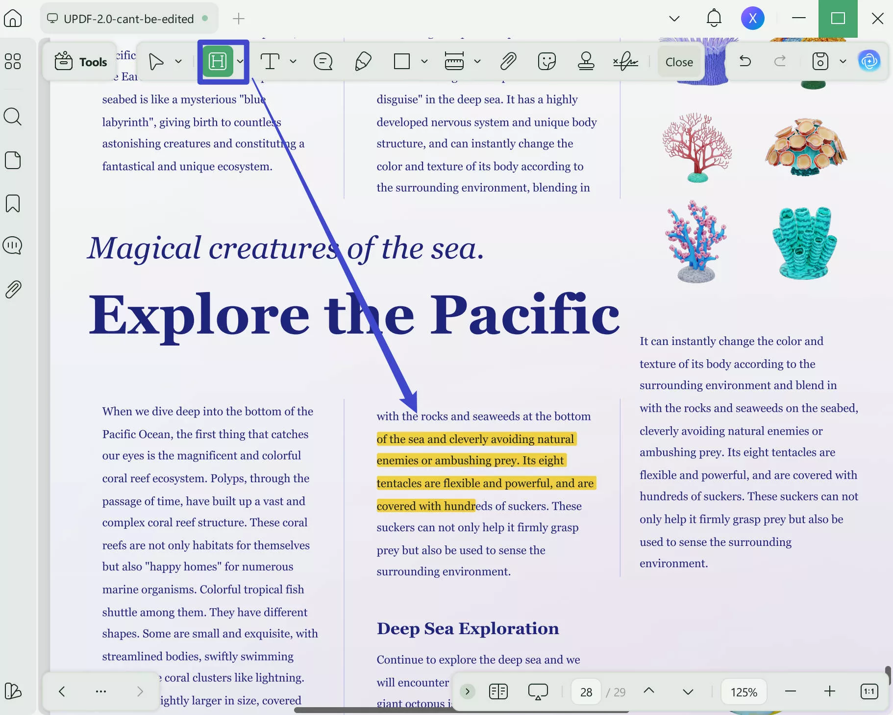Open the Tools menu
This screenshot has height=715, width=893.
point(81,62)
